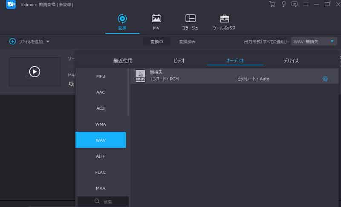
Task: Open the 最近使用 format tab
Action: (x=123, y=61)
